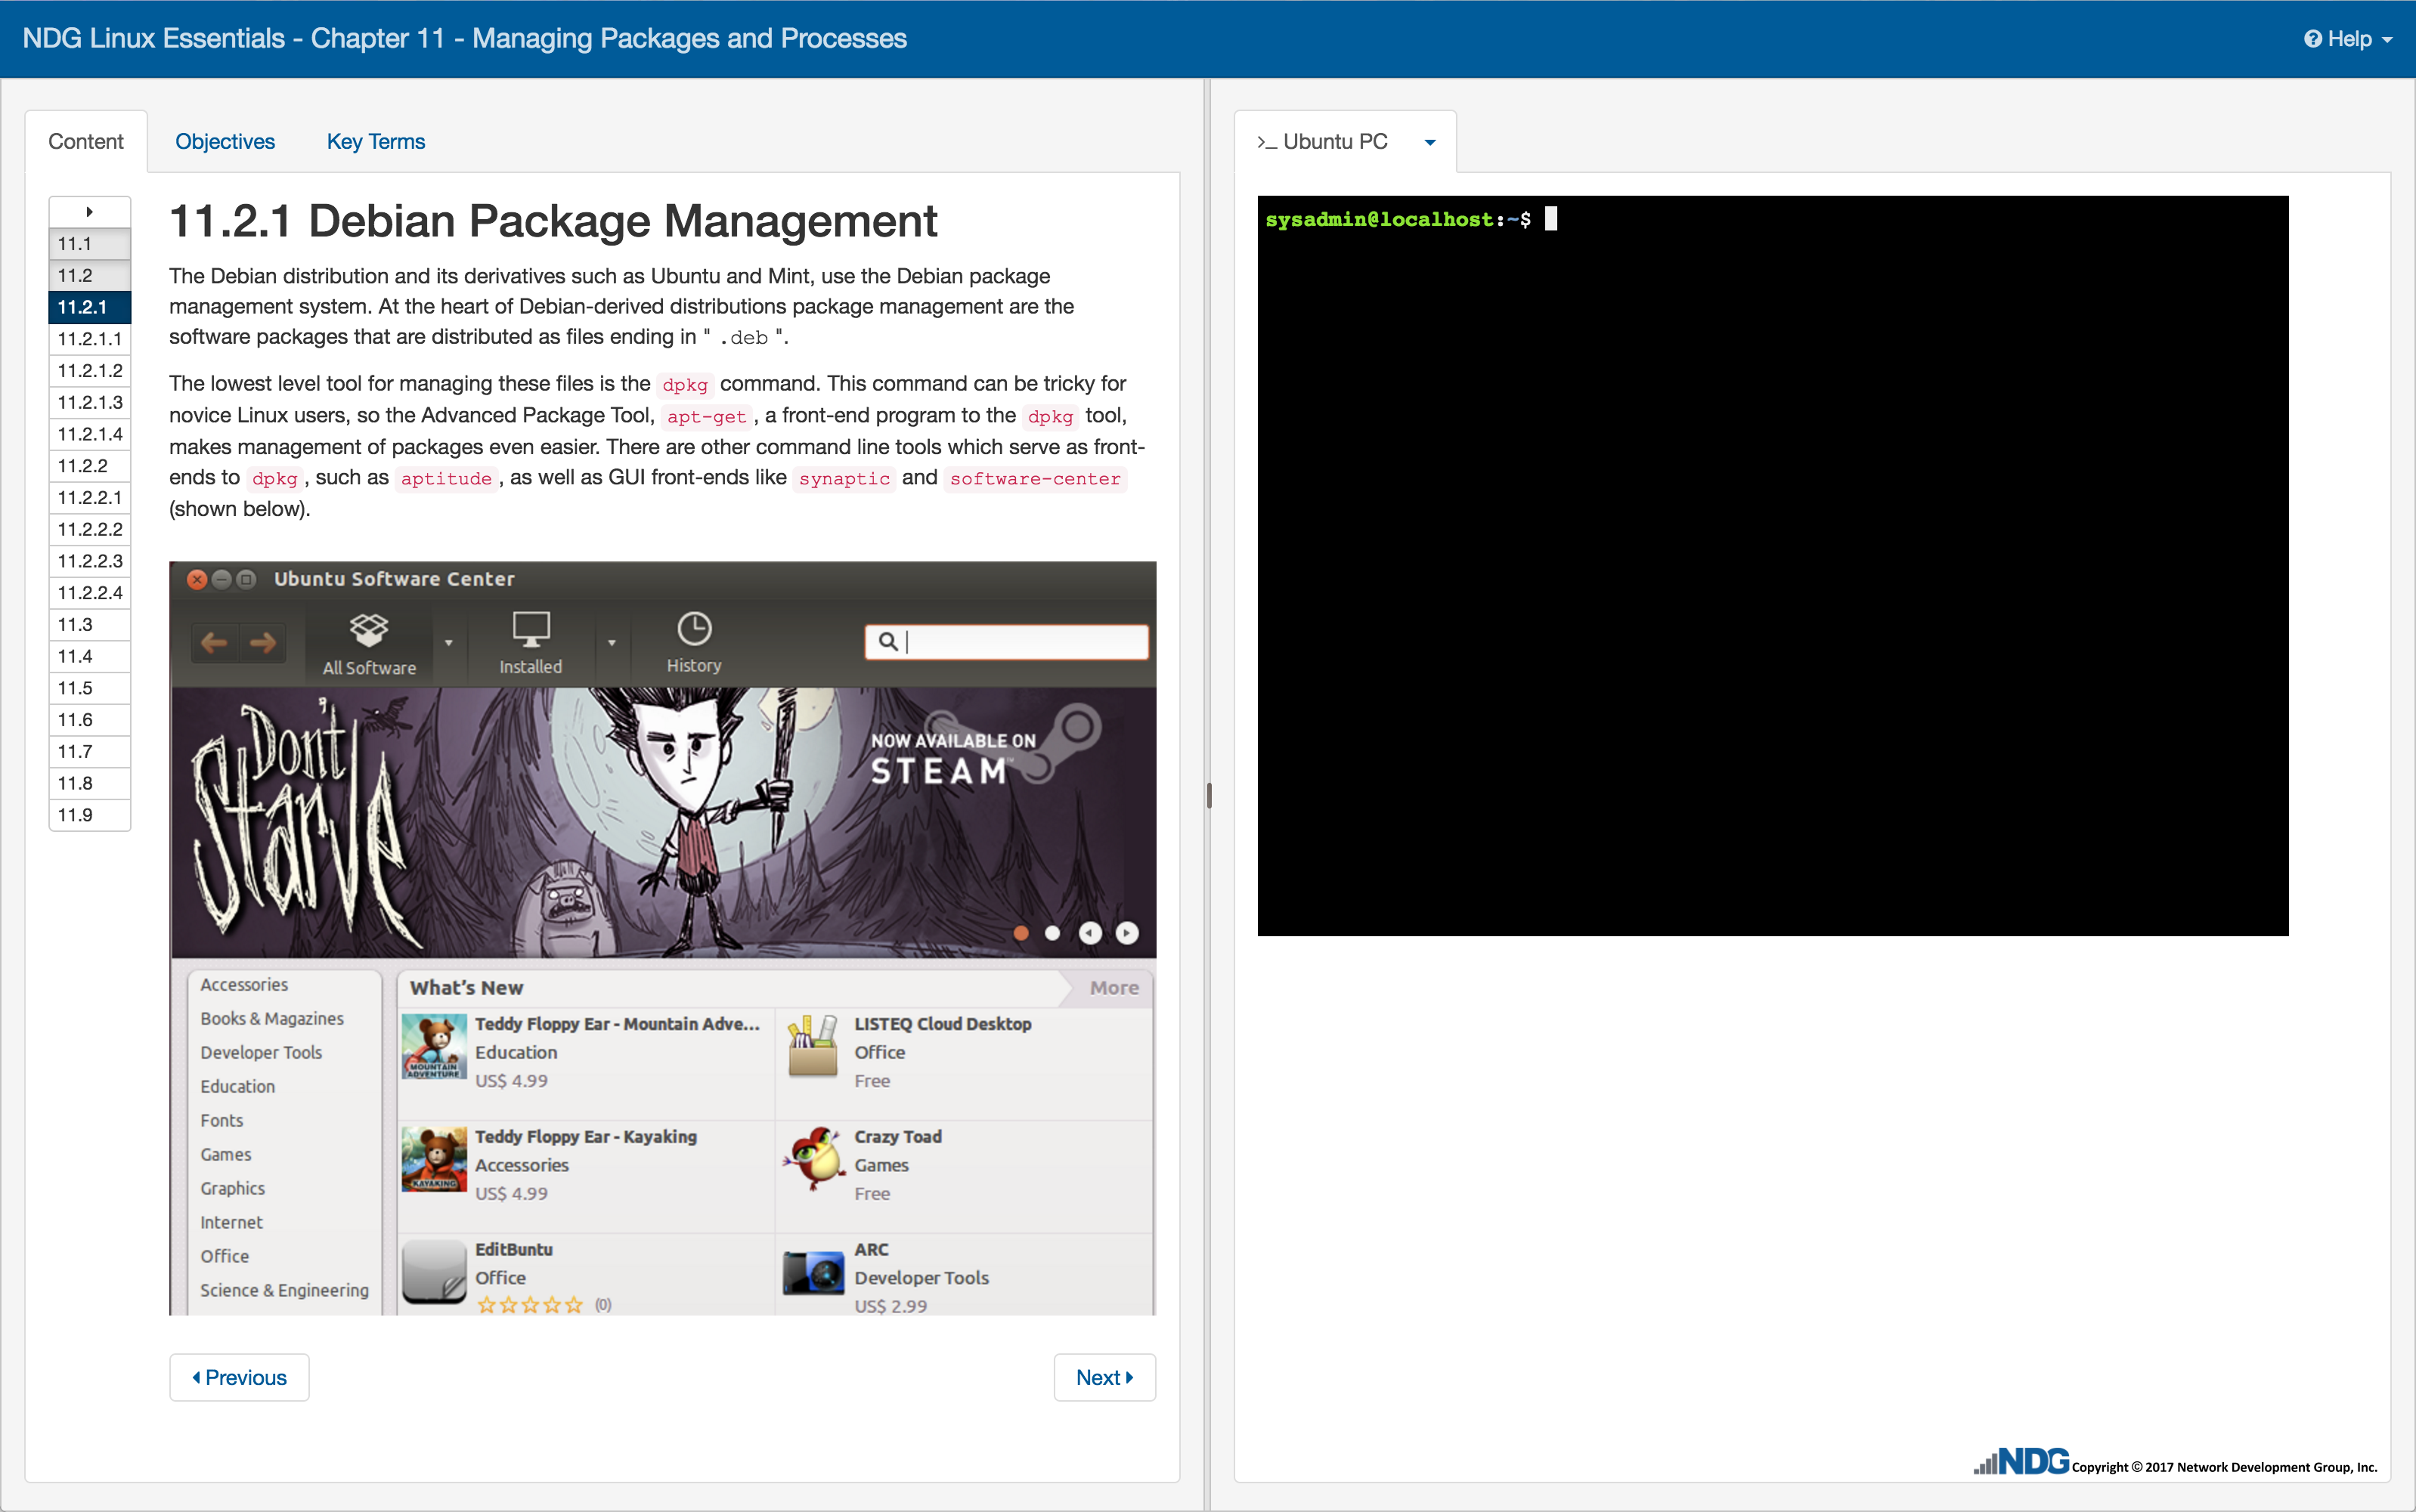2416x1512 pixels.
Task: Click the Crazy Toad app icon
Action: click(x=813, y=1160)
